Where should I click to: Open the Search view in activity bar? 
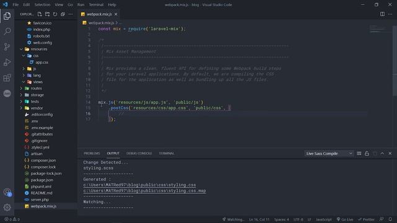(7, 31)
